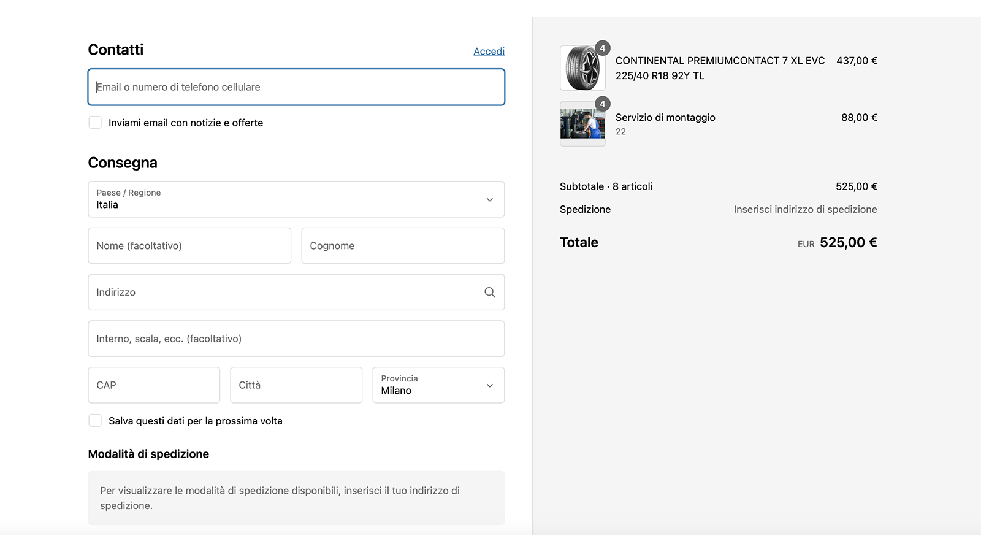Screen dimensions: 981x552
Task: Click quantity badge on montaggio service image
Action: coord(603,104)
